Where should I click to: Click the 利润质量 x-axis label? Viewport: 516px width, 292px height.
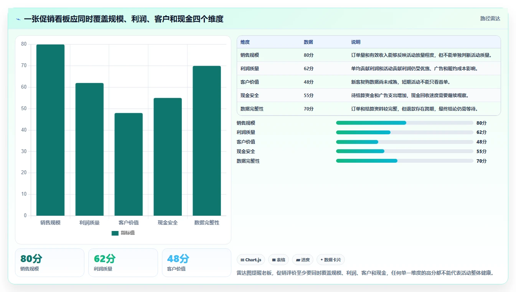[x=89, y=223]
